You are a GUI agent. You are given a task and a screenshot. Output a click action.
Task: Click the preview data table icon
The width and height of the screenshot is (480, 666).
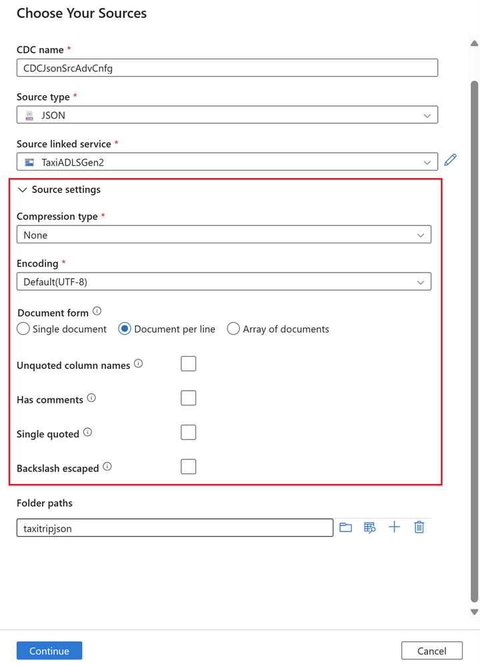coord(370,527)
